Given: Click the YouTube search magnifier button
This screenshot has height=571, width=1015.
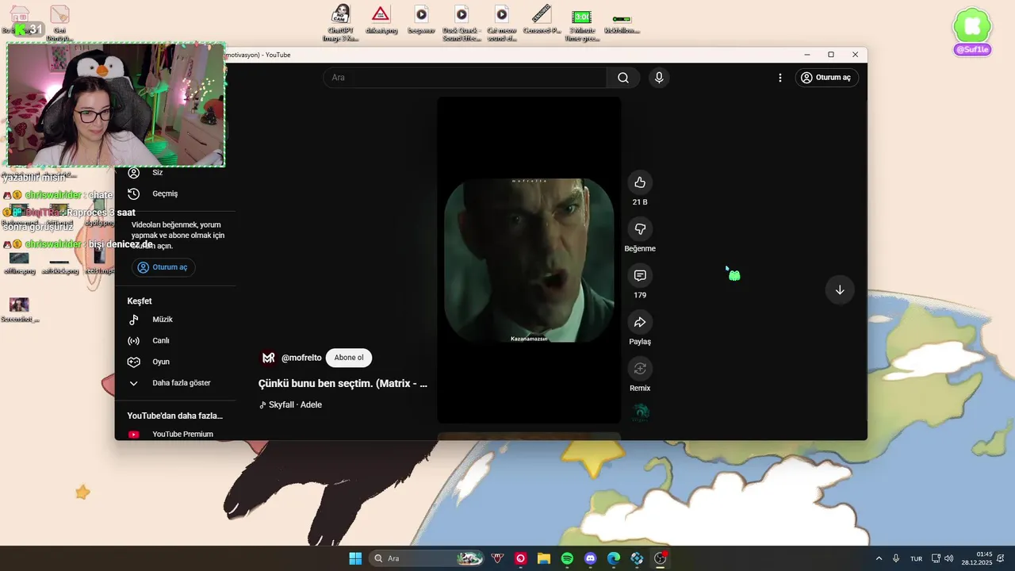Looking at the screenshot, I should 623,78.
